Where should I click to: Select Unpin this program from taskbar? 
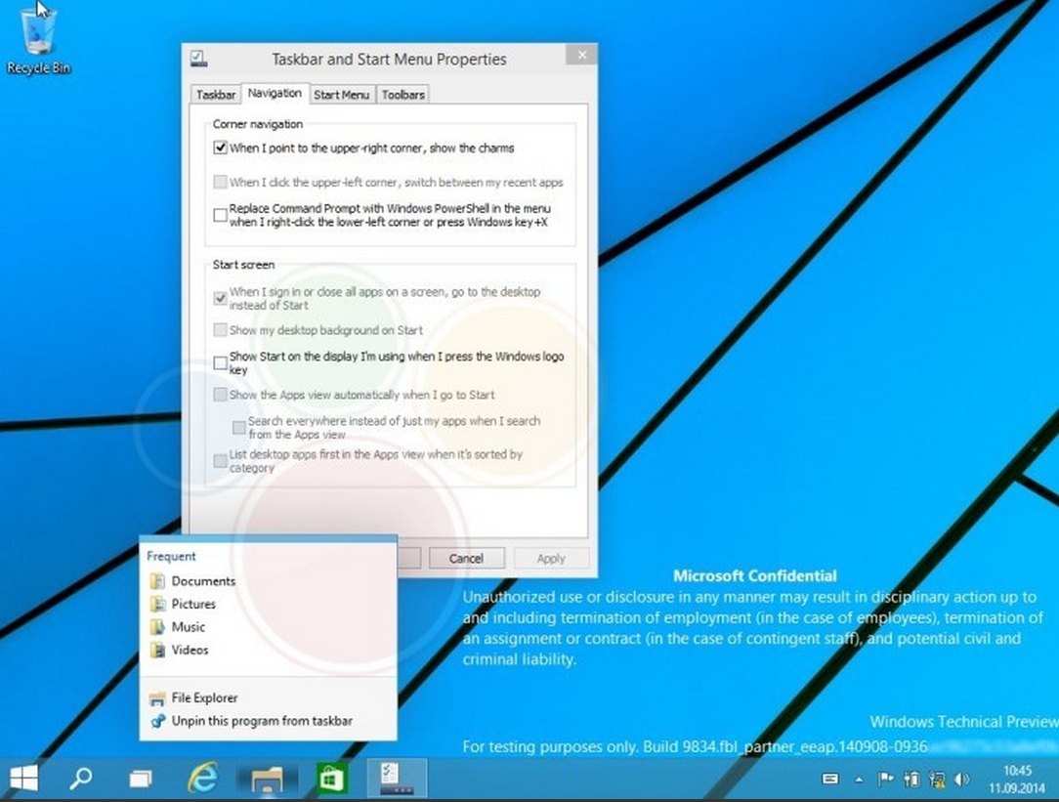[261, 721]
